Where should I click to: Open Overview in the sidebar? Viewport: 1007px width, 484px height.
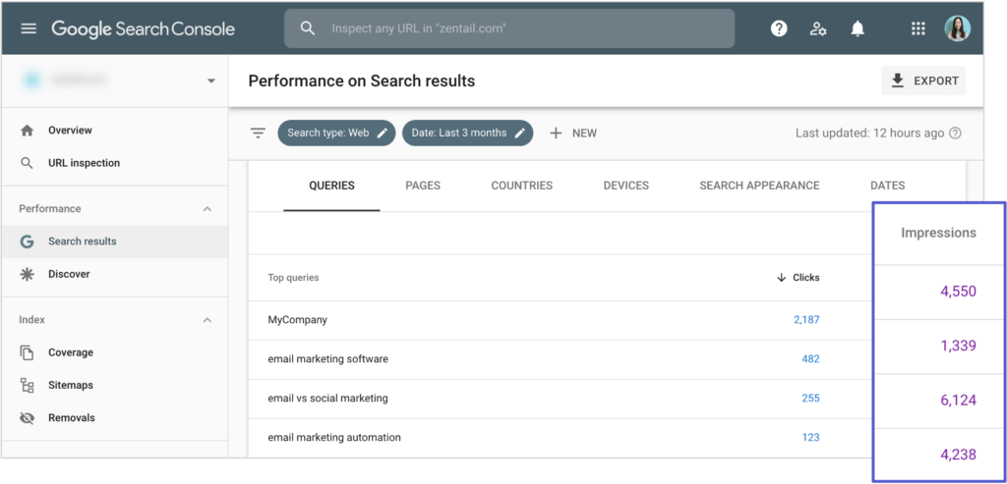click(115, 131)
